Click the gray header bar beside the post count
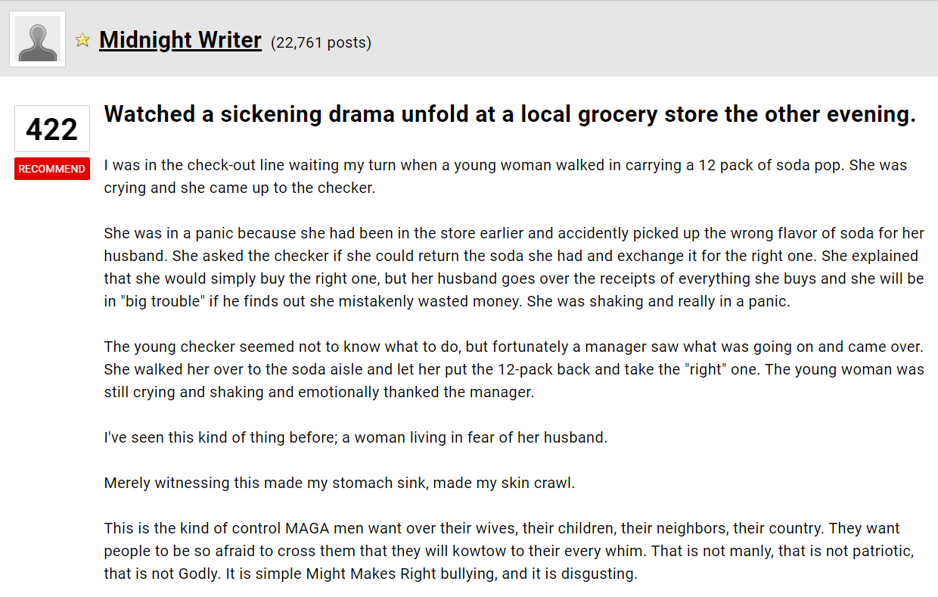Image resolution: width=938 pixels, height=597 pixels. (651, 39)
